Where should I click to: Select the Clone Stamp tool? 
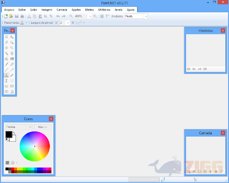tap(6, 75)
